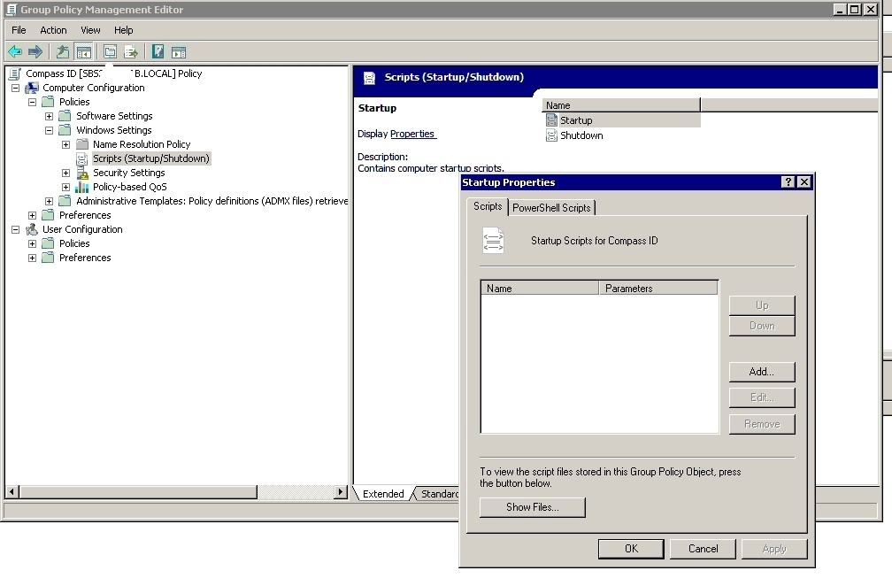Click the Back navigation arrow in the toolbar

[x=14, y=51]
